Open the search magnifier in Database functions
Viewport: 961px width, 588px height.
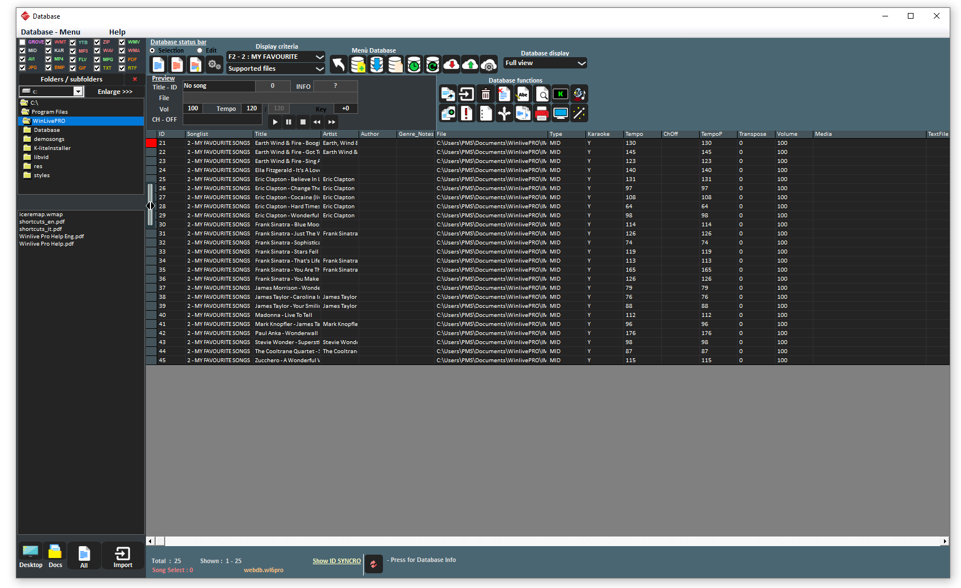542,94
